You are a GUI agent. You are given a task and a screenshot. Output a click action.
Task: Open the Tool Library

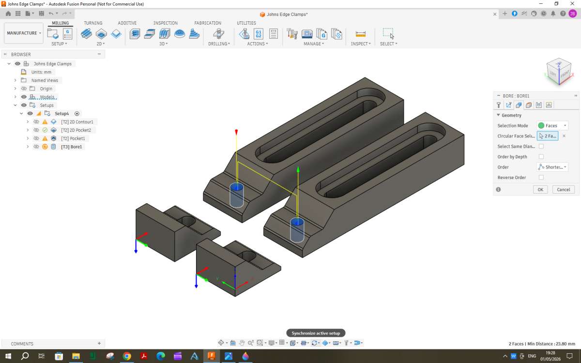click(292, 34)
